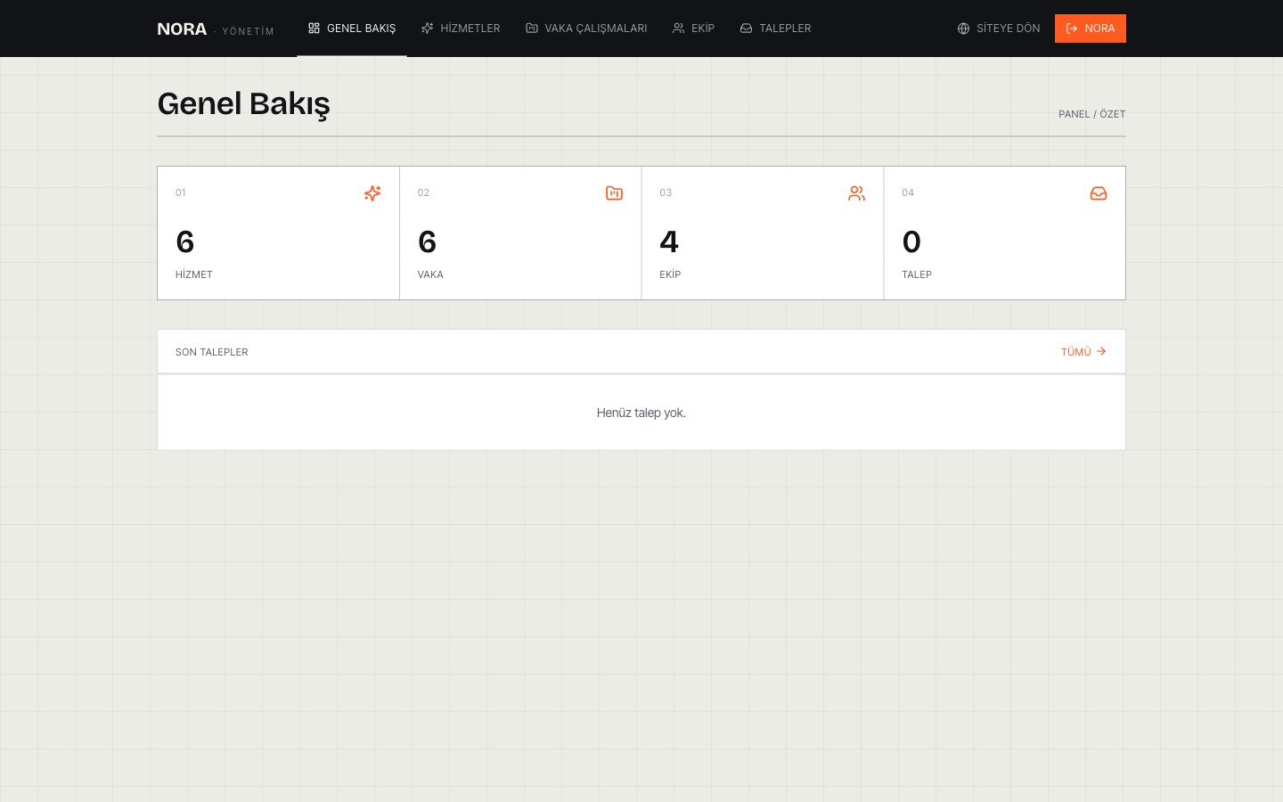Switch to the Vaka Çalışmaları tab
The image size is (1283, 802).
click(586, 29)
